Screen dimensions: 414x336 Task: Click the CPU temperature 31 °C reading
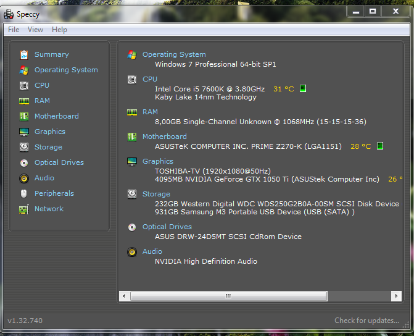tap(284, 89)
